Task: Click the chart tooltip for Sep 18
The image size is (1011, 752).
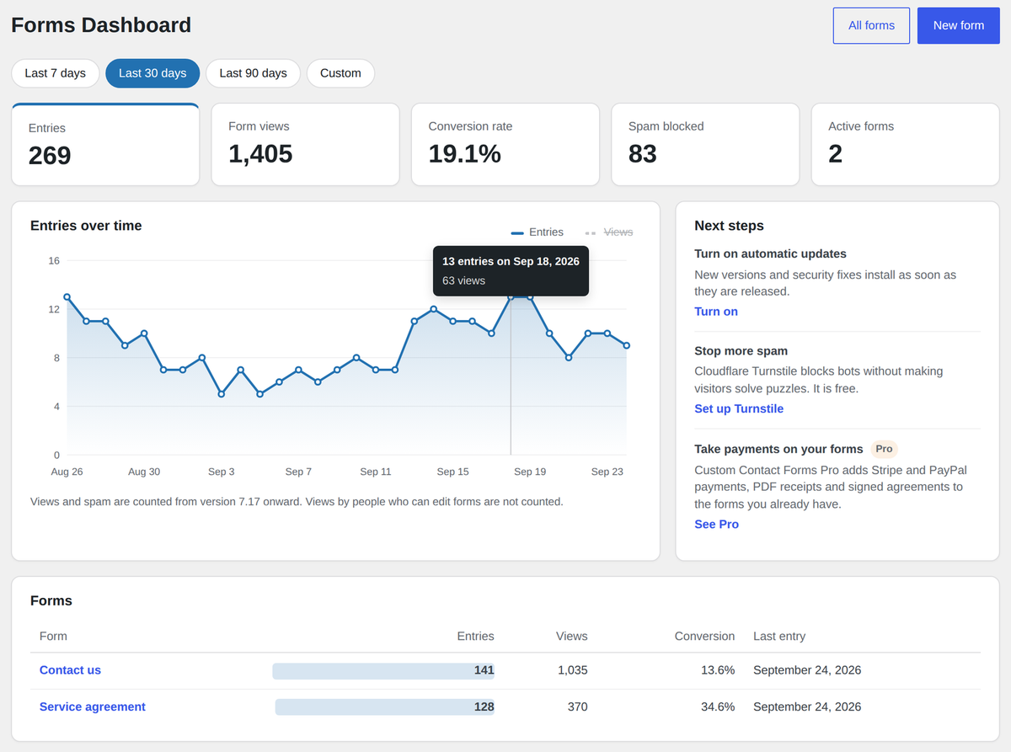Action: (511, 270)
